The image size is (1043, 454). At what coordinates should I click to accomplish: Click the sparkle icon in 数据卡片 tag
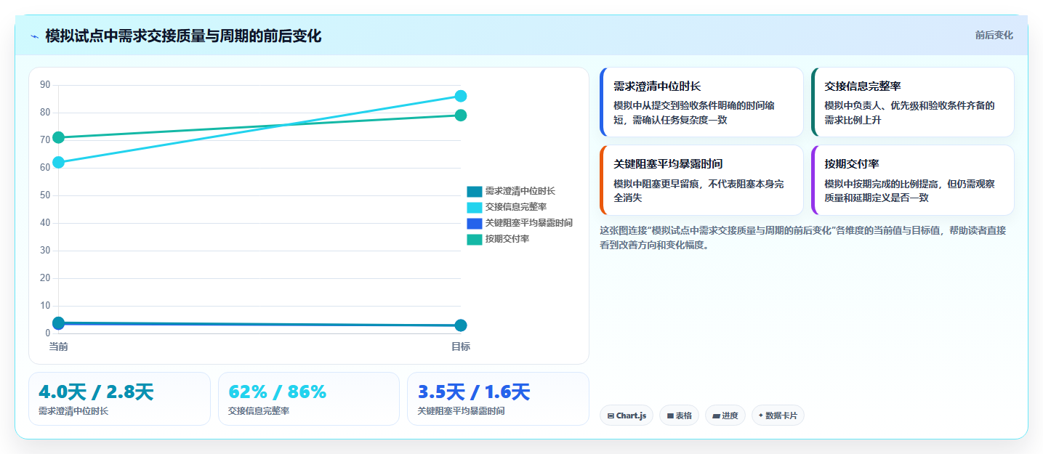click(761, 416)
